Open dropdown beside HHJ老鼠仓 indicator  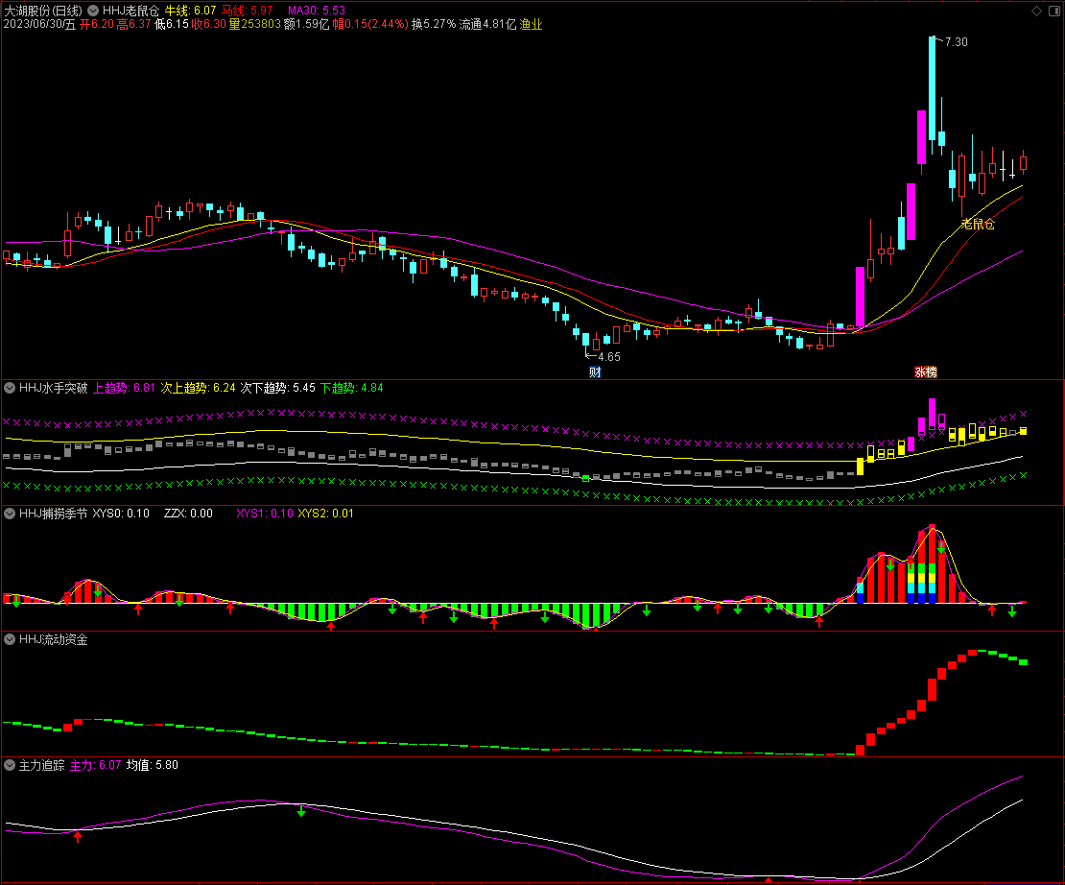point(92,11)
